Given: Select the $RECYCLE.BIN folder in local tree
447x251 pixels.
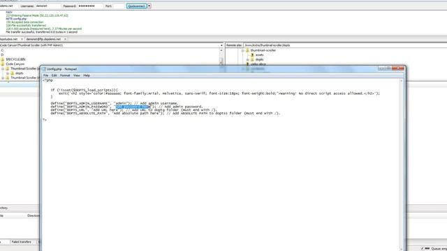Looking at the screenshot, I should point(15,59).
